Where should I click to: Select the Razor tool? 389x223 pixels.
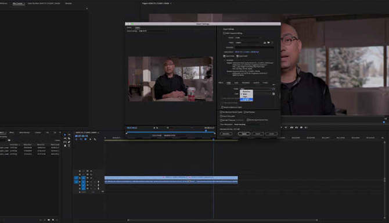coord(69,138)
